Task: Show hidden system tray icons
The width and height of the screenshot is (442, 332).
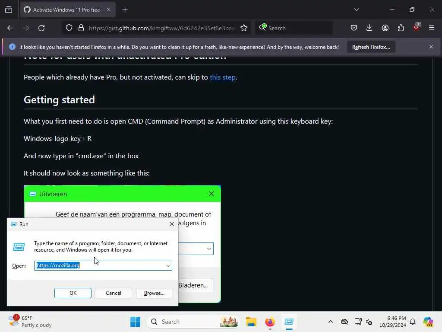Action: pos(331,322)
